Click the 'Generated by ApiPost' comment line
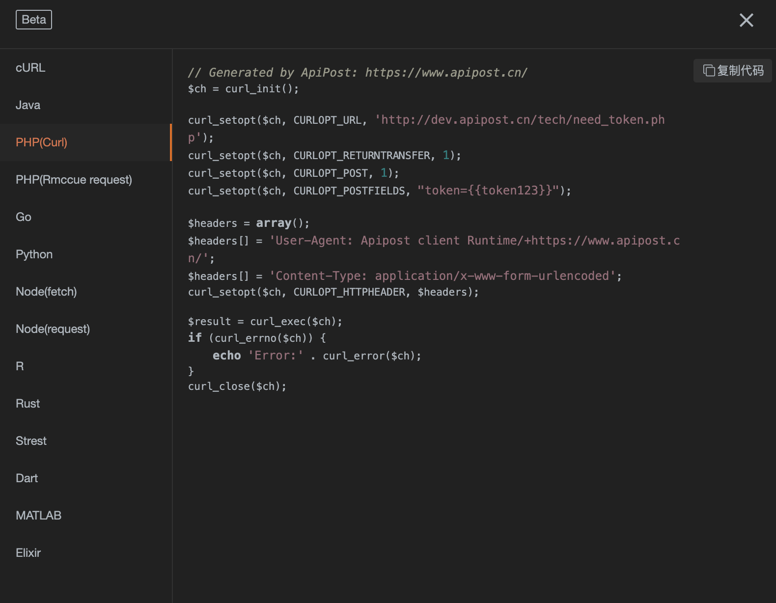Image resolution: width=776 pixels, height=603 pixels. pyautogui.click(x=358, y=73)
